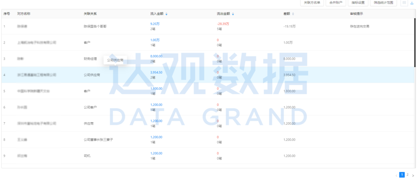Open the 3,954.50 inflow amount in row 4

(x=156, y=72)
